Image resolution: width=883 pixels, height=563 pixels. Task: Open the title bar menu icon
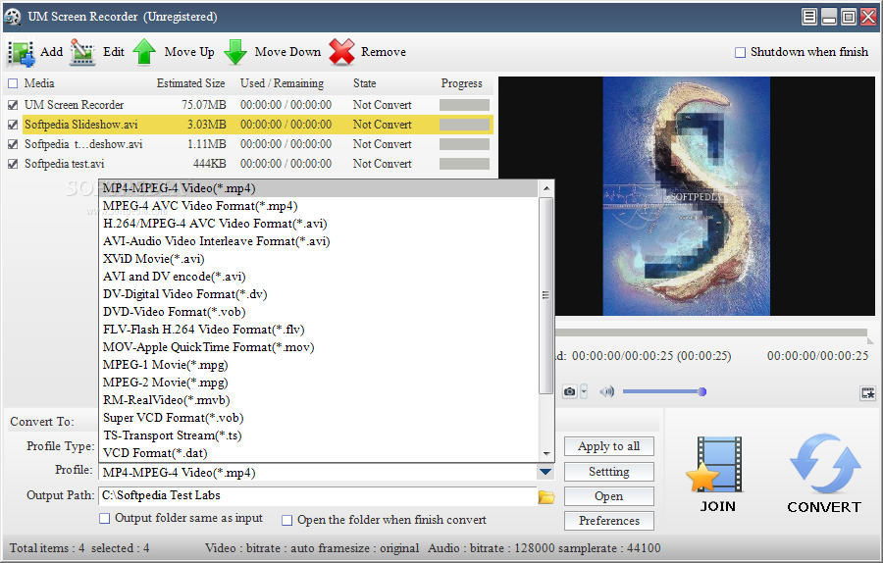tap(808, 17)
